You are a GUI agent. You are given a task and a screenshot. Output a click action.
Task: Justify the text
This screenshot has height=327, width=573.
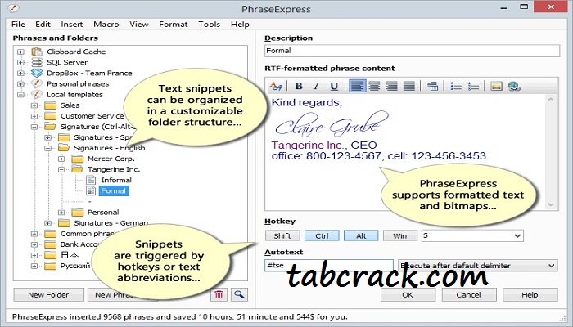tap(409, 86)
